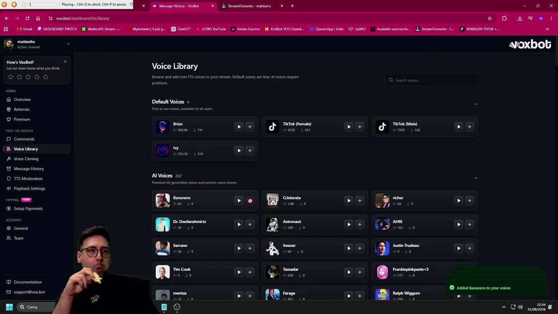Add the Cristorata voice
Image resolution: width=558 pixels, height=314 pixels.
coord(360,201)
